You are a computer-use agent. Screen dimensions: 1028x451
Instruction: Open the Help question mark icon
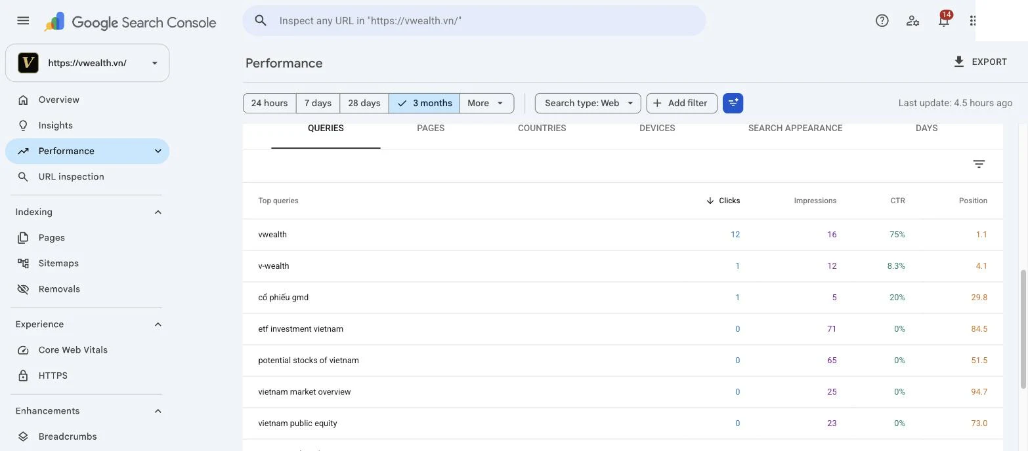click(x=882, y=20)
